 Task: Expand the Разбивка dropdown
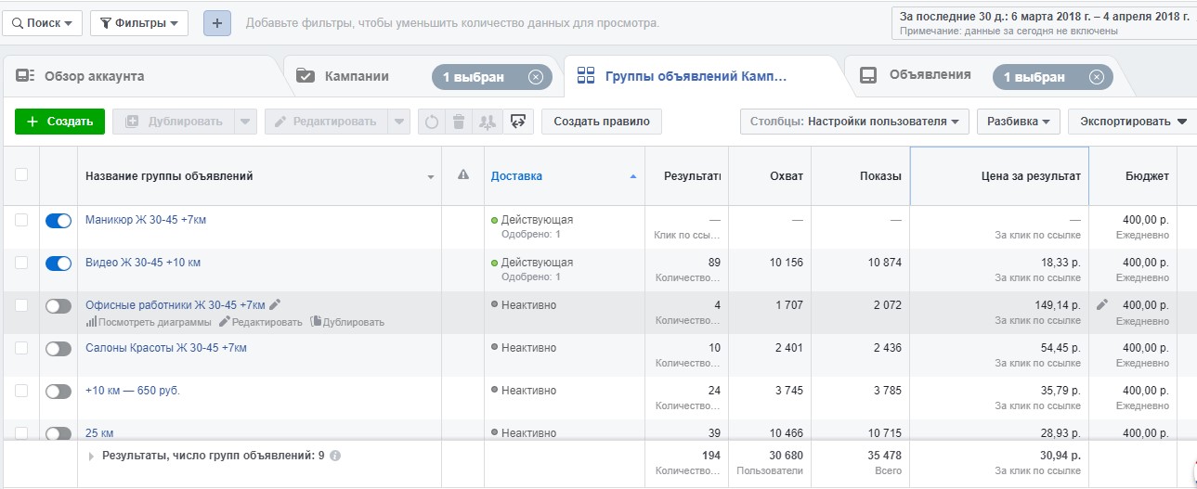coord(1018,122)
